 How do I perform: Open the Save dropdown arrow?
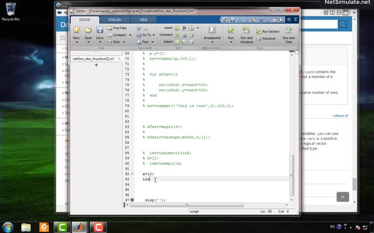click(100, 42)
